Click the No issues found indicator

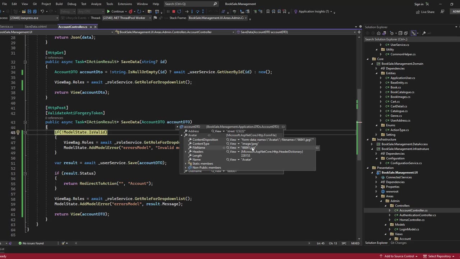click(31, 243)
